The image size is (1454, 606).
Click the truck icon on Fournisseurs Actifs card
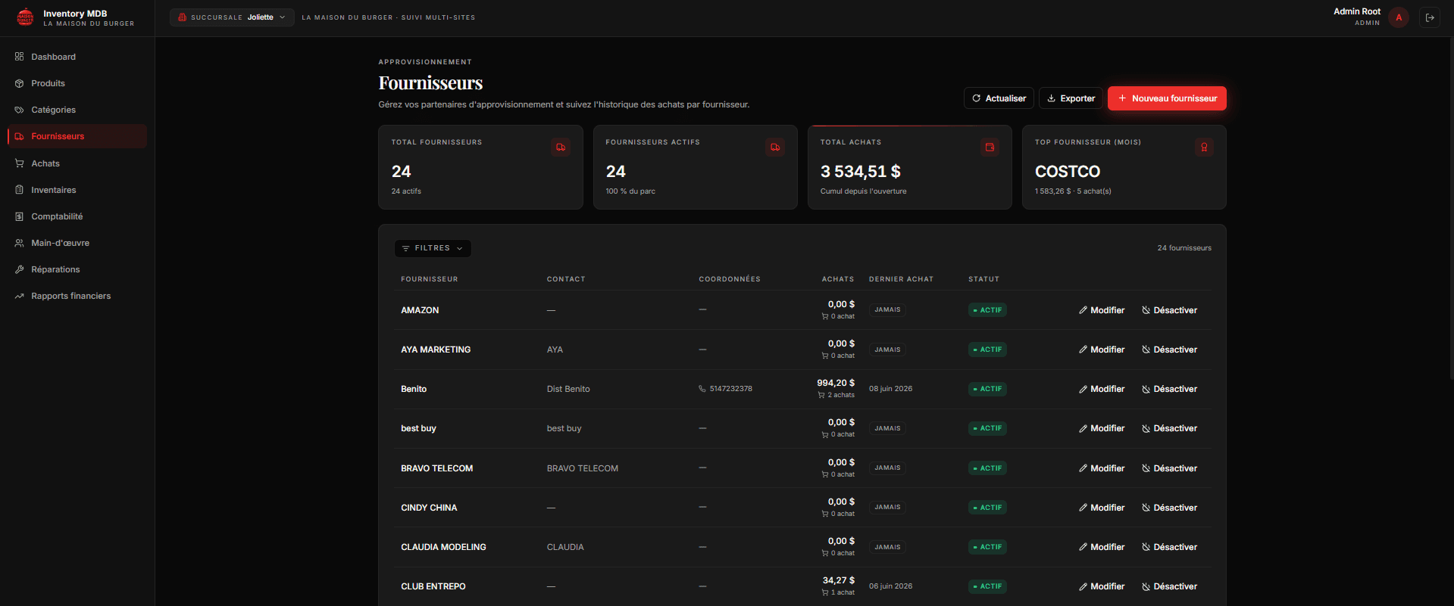[x=775, y=148]
